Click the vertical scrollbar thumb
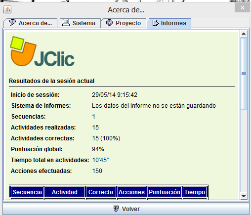251x215 pixels. click(244, 73)
